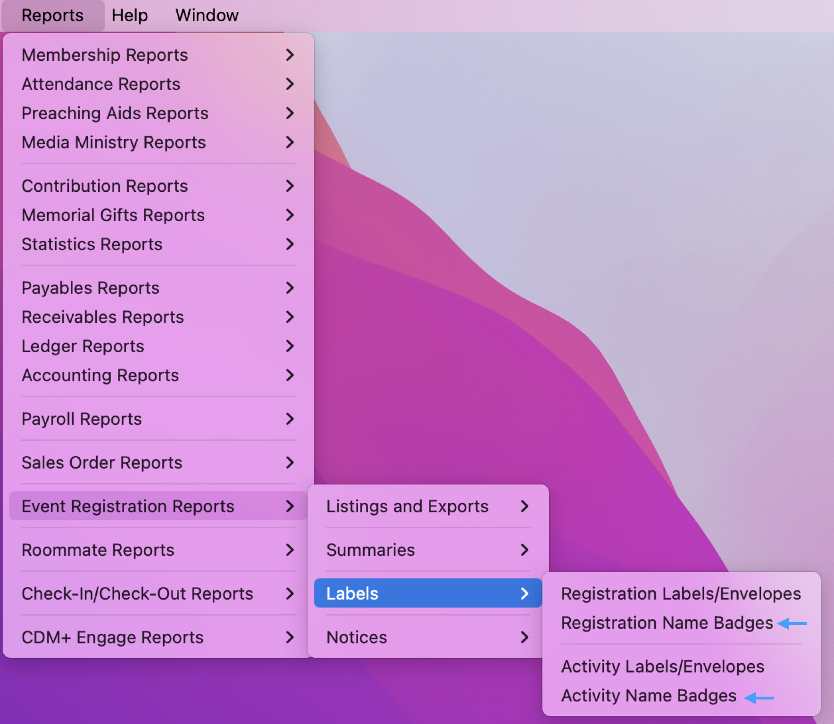Click the chevron on highlighted Labels item
Image resolution: width=834 pixels, height=724 pixels.
[x=524, y=594]
